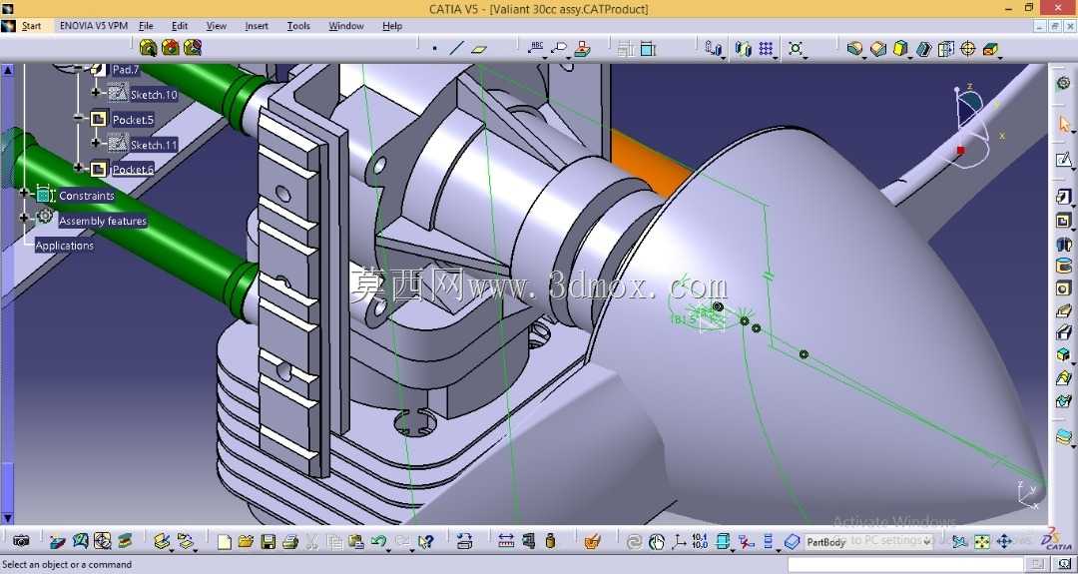Viewport: 1078px width, 574px height.
Task: Click the Line tool icon
Action: 456,48
